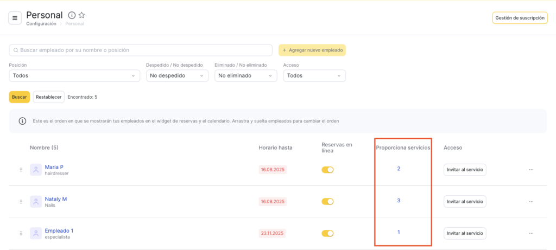This screenshot has height=250, width=556.
Task: Open more options for Nataly M
Action: (530, 202)
